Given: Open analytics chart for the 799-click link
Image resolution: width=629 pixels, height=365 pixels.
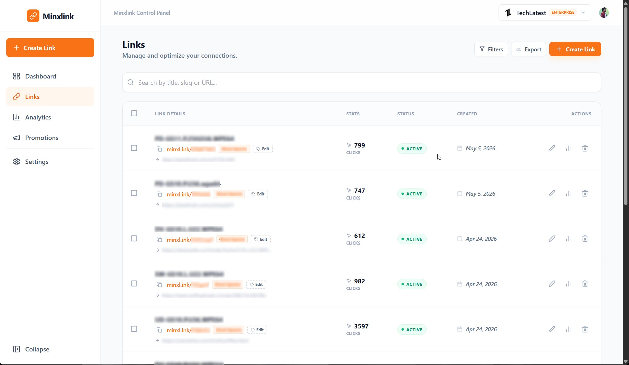Looking at the screenshot, I should (568, 148).
